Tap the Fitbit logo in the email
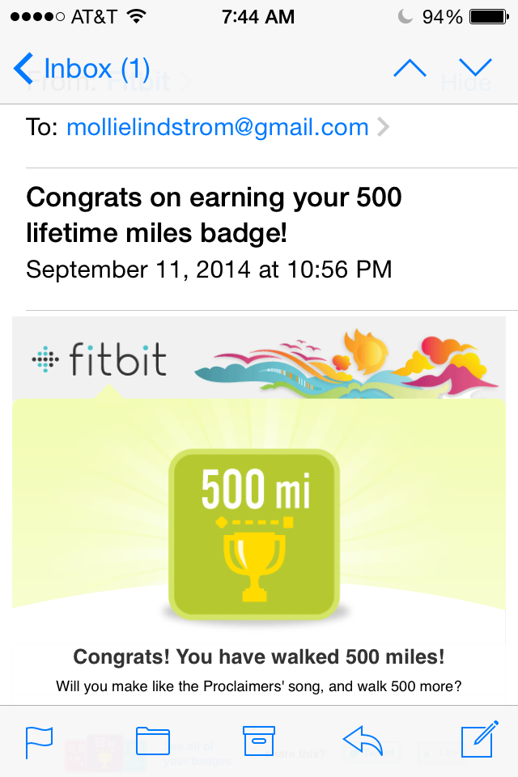Viewport: 518px width, 777px height. 100,360
